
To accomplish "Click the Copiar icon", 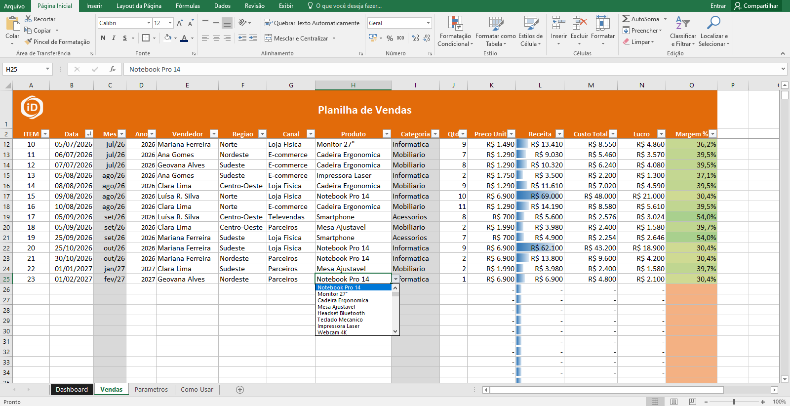I will coord(28,30).
